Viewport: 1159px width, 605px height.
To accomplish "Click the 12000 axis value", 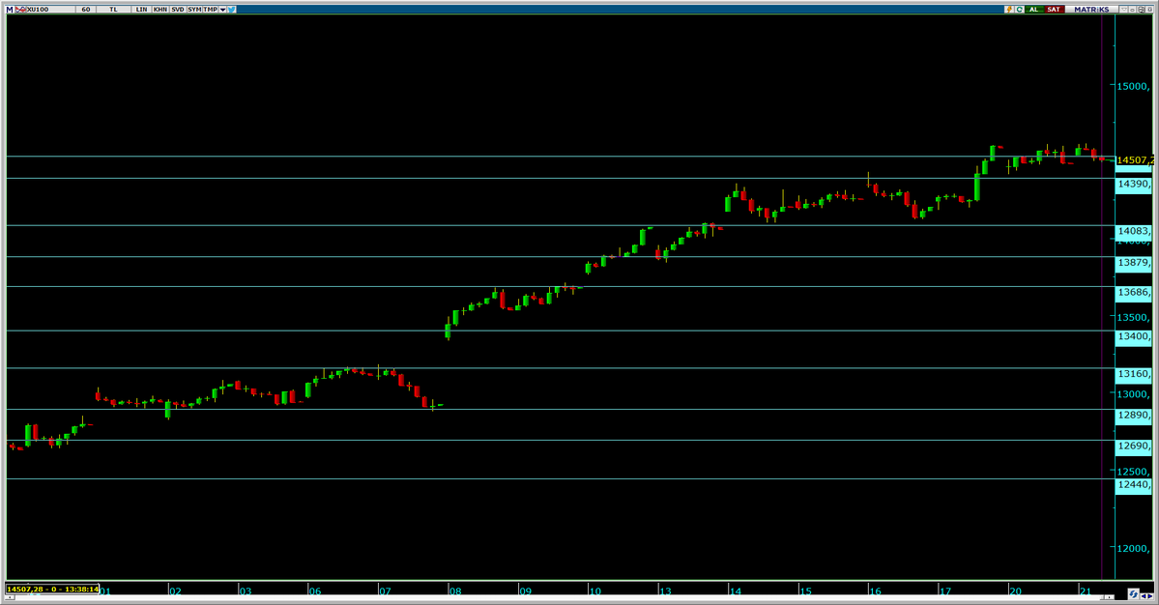I will tap(1133, 549).
